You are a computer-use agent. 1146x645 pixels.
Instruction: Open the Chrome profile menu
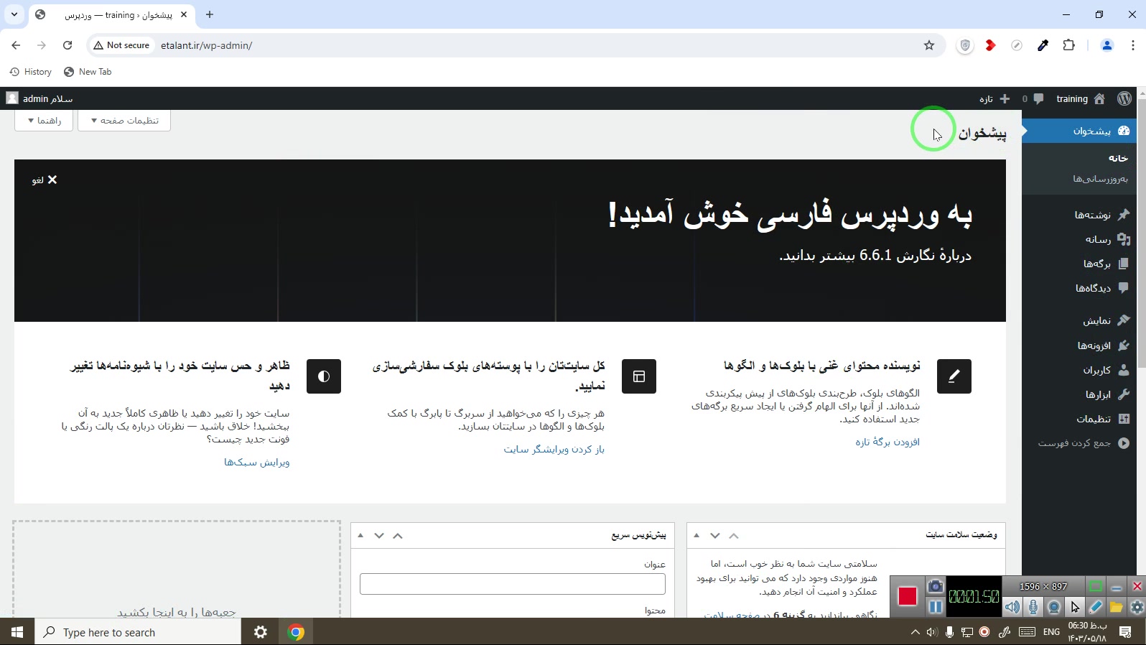point(1107,45)
